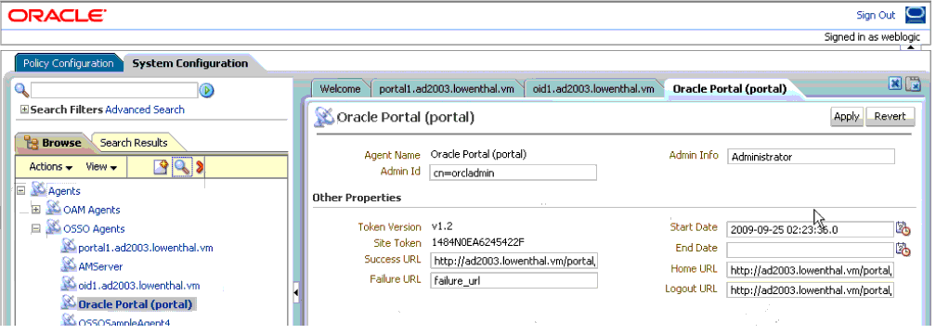The width and height of the screenshot is (936, 334).
Task: Click the empty End Date field
Action: click(810, 250)
